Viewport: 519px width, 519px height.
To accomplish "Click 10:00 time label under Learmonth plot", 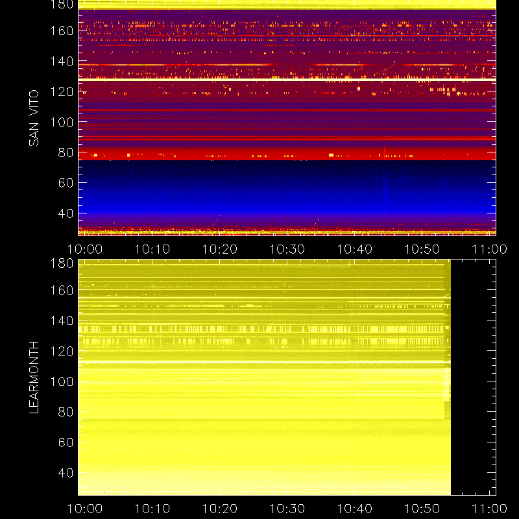I will [x=85, y=509].
